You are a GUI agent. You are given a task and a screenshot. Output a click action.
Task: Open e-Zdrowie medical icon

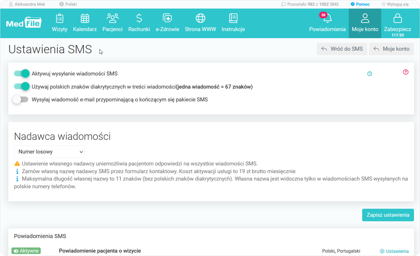point(167,18)
